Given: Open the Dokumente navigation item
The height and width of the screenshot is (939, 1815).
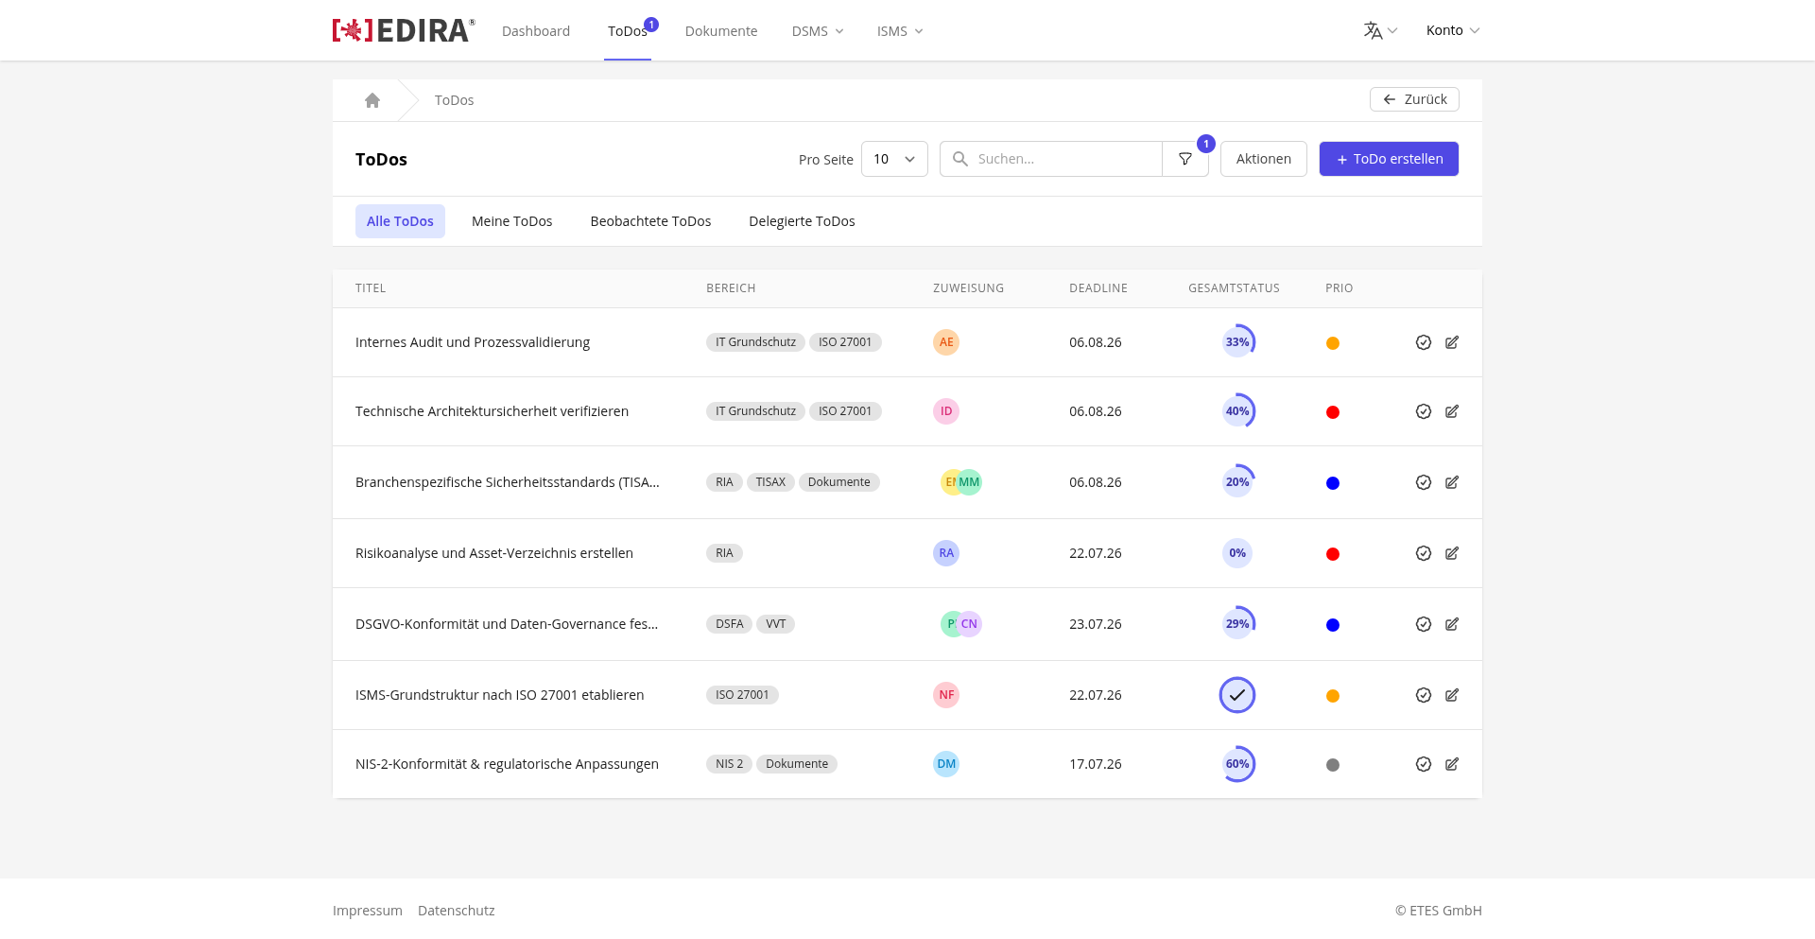Looking at the screenshot, I should [721, 31].
